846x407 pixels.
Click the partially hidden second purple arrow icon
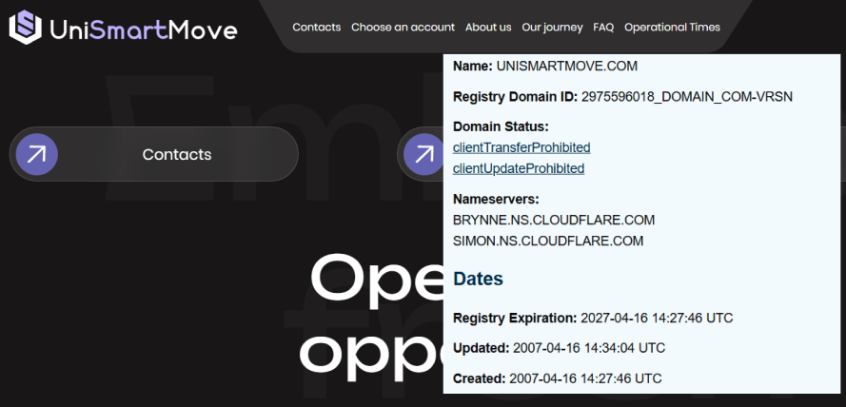422,154
